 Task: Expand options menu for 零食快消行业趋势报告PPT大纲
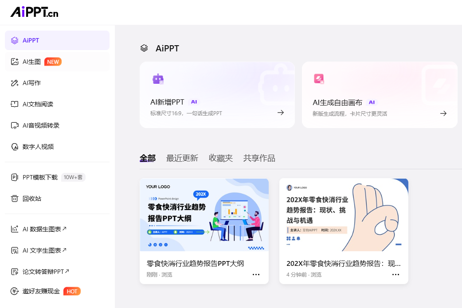pyautogui.click(x=256, y=274)
